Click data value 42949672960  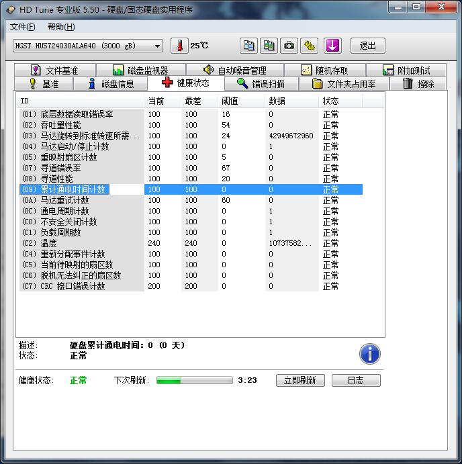click(x=291, y=136)
